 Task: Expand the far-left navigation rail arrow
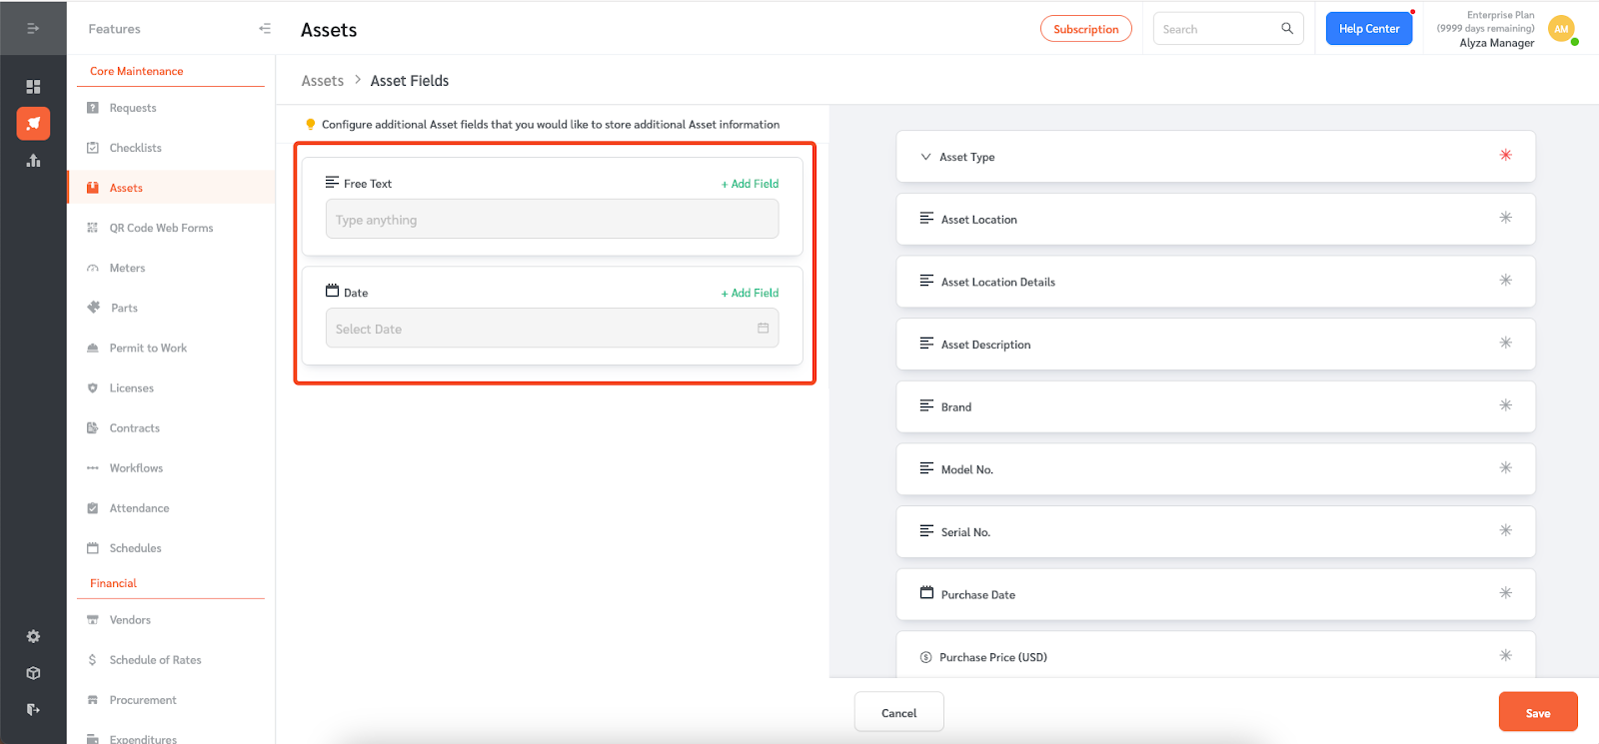pyautogui.click(x=33, y=28)
